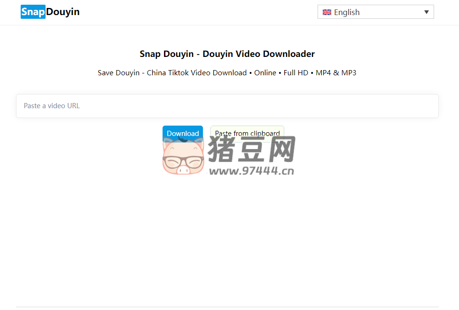The image size is (459, 310).
Task: Select the word English in the language selector
Action: click(348, 12)
